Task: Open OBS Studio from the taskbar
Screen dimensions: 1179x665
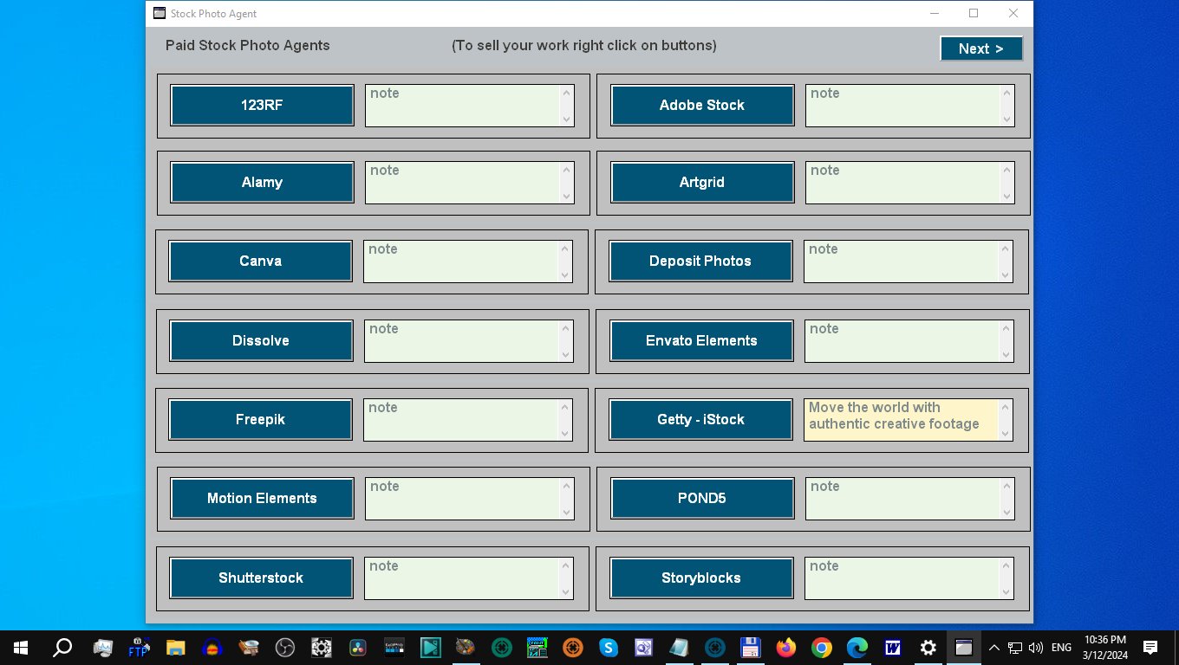Action: coord(285,647)
